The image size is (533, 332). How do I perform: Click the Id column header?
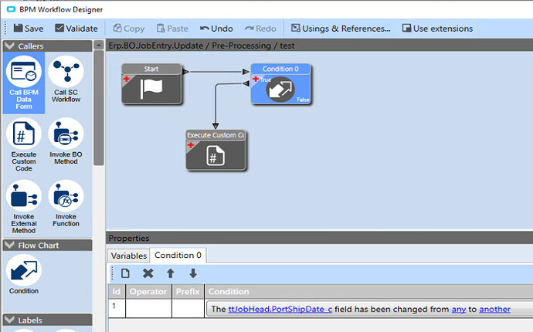(117, 292)
